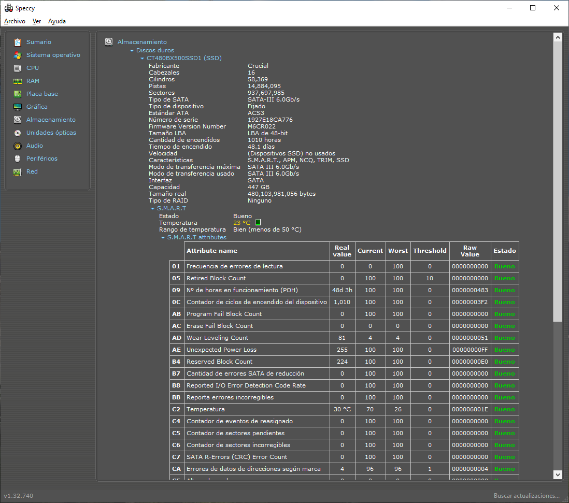Collapse the Discos duros entry

pyautogui.click(x=132, y=51)
